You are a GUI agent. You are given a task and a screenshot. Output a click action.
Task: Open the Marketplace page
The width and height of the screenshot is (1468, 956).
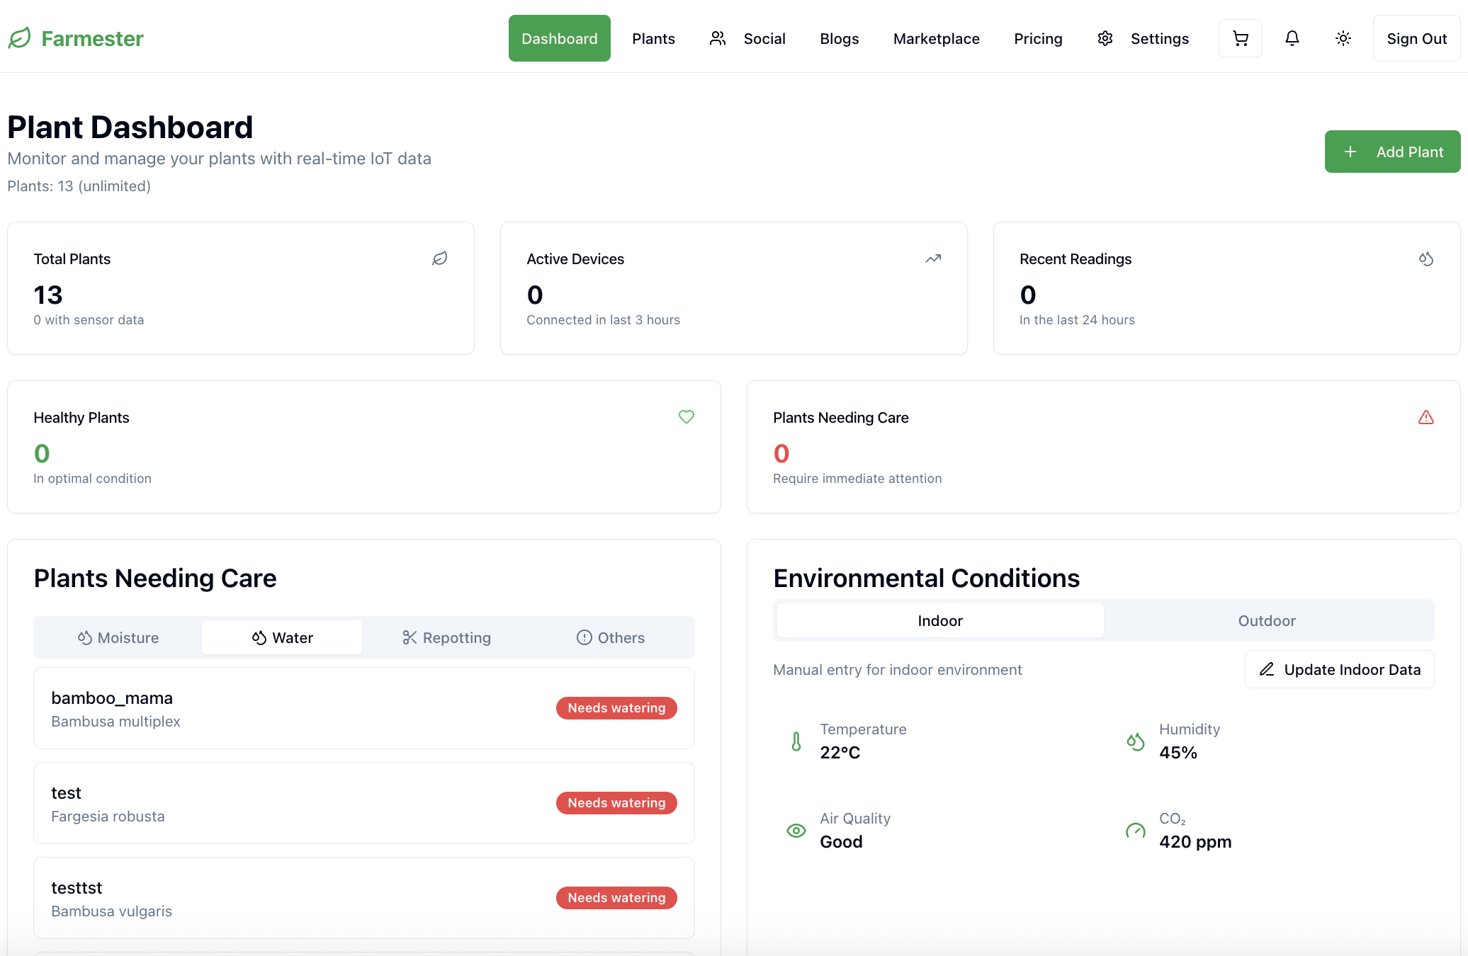coord(937,38)
